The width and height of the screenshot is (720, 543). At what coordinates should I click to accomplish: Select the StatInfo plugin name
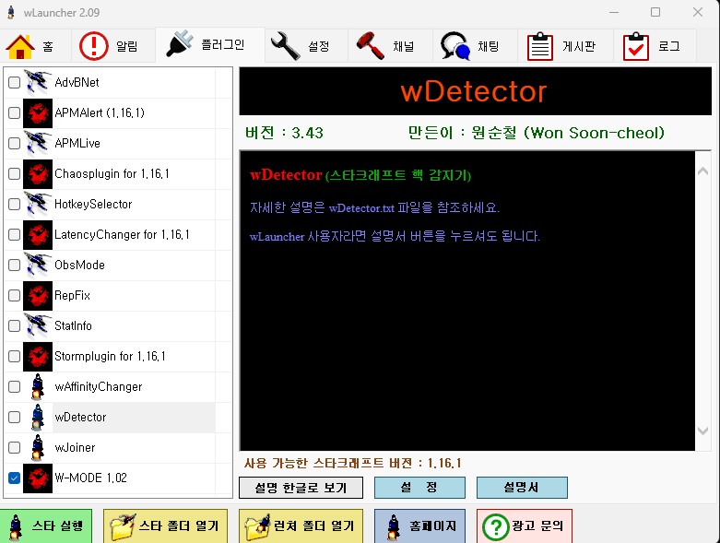[x=73, y=325]
